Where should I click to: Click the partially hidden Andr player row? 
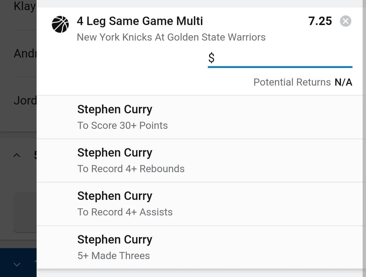(24, 53)
